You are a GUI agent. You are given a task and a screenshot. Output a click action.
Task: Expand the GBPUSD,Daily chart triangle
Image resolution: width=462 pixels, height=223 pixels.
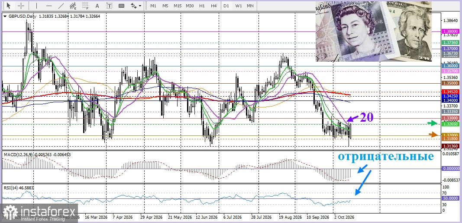coord(4,16)
